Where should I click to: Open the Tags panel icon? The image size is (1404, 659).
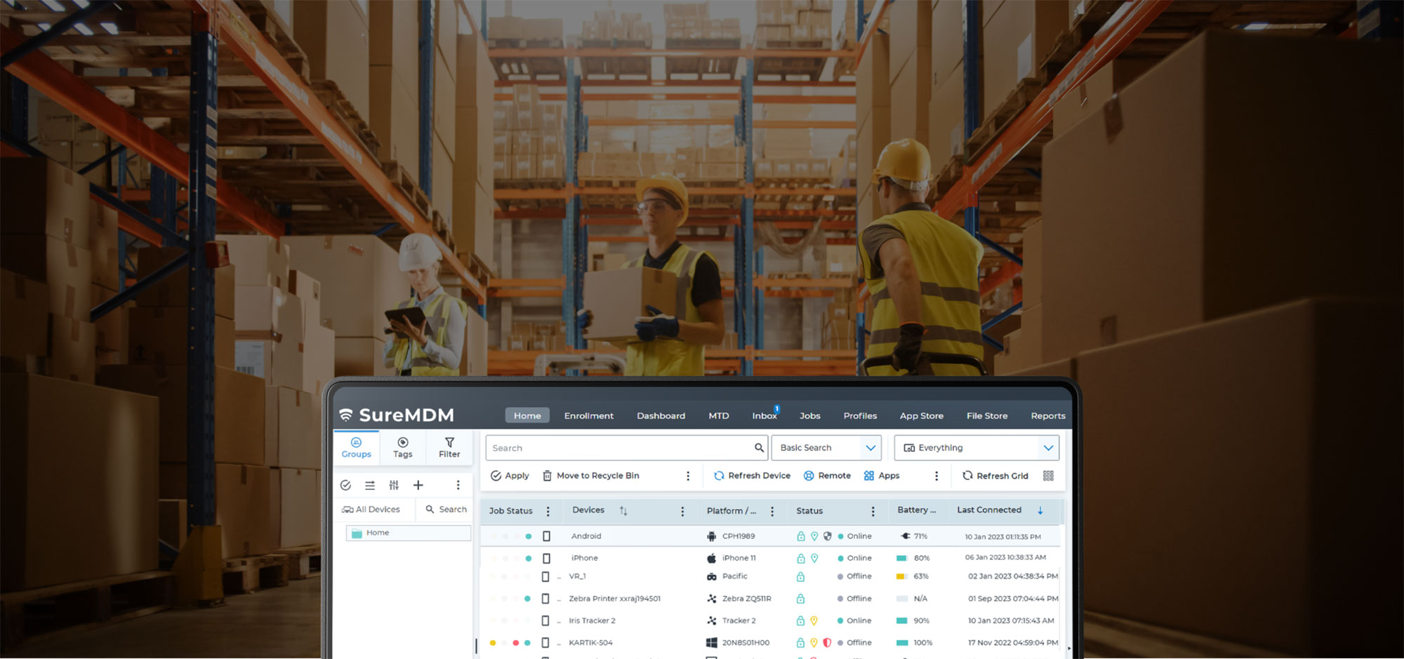[x=402, y=447]
